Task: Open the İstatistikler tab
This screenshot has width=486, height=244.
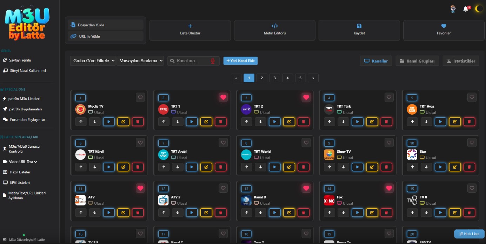Action: (x=461, y=61)
